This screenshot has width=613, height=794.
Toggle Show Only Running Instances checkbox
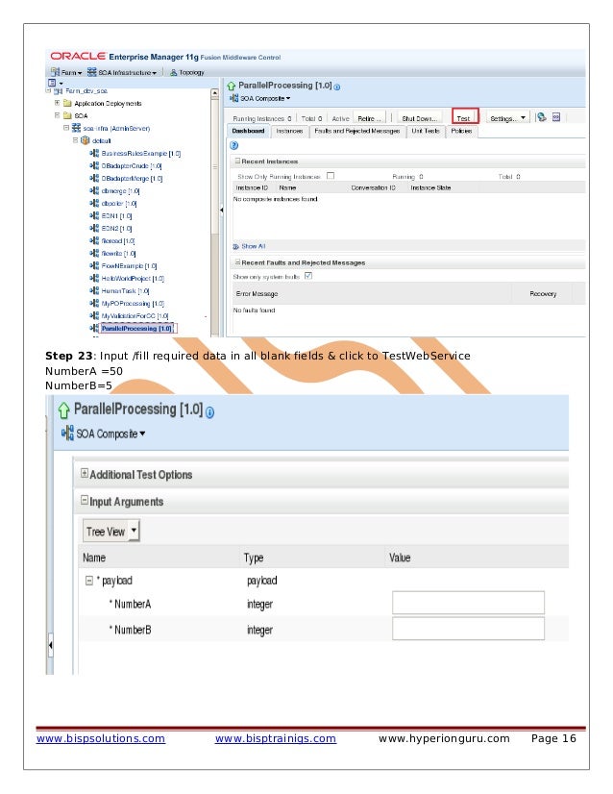click(331, 176)
